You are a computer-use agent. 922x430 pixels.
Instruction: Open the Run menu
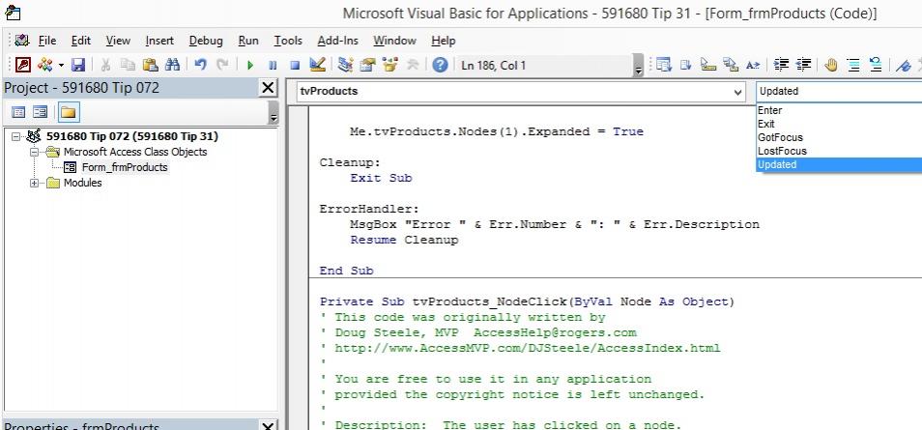[x=248, y=41]
